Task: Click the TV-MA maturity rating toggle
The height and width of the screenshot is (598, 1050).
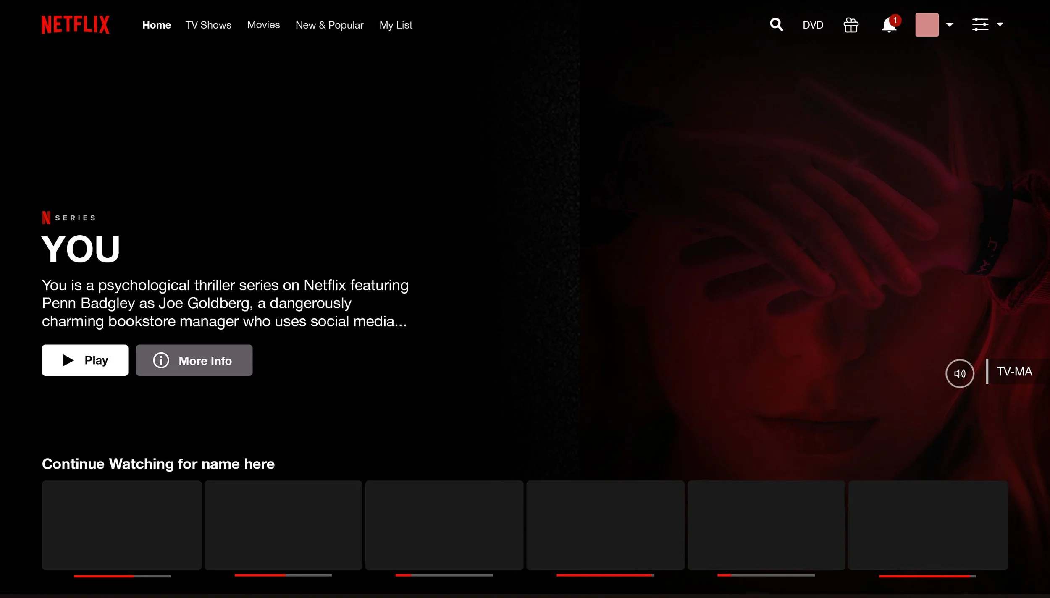Action: (x=1014, y=371)
